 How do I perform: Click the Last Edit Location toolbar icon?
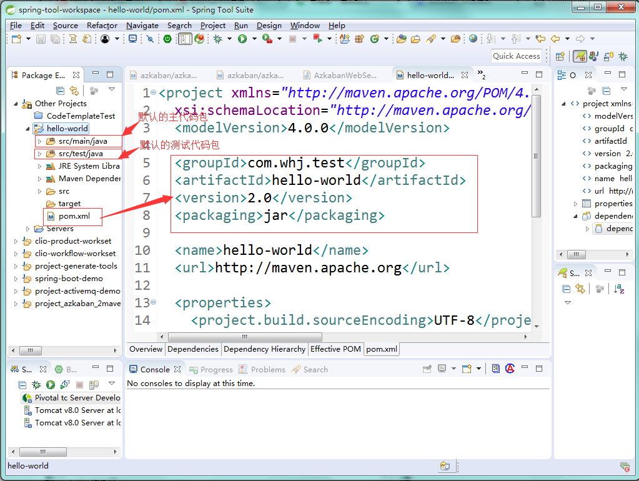coord(540,39)
